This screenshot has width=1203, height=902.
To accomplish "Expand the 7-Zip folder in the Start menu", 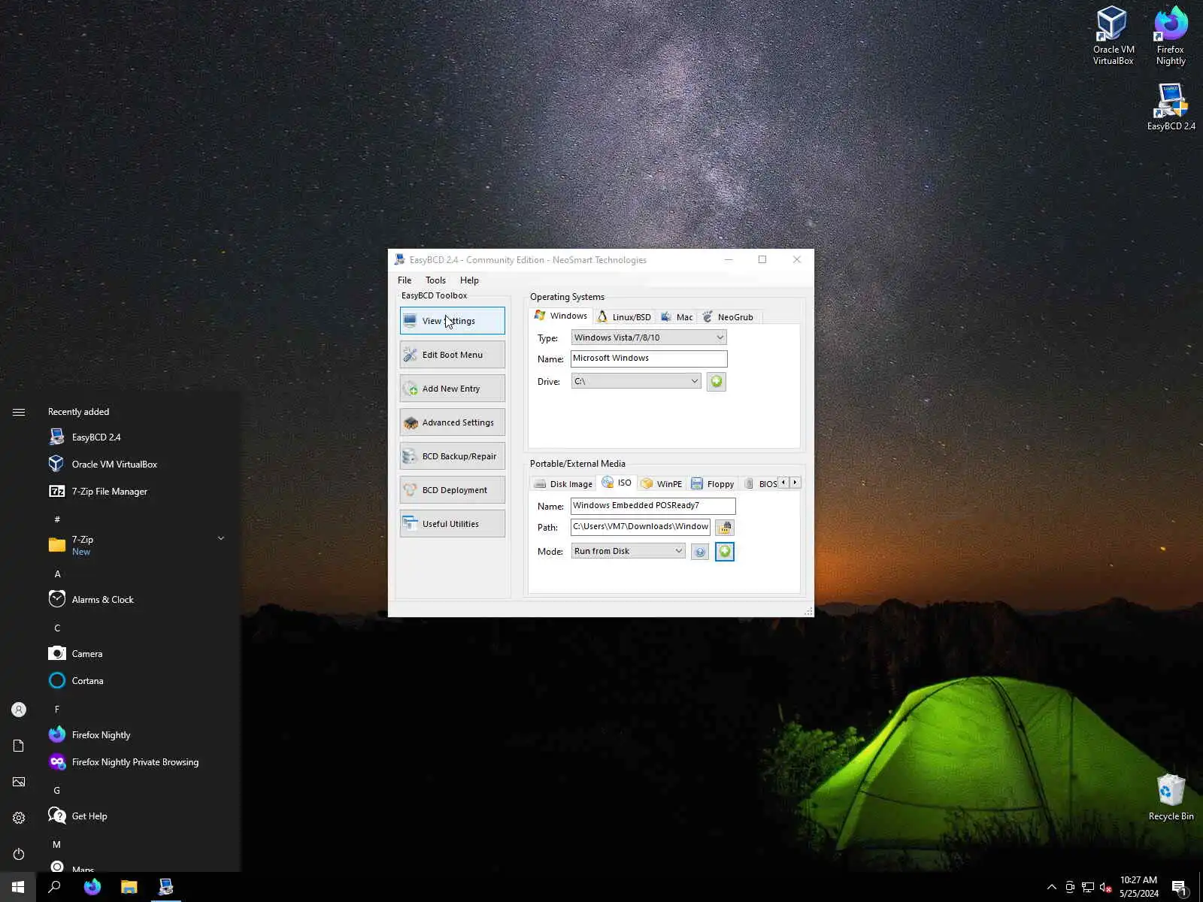I will [x=138, y=545].
